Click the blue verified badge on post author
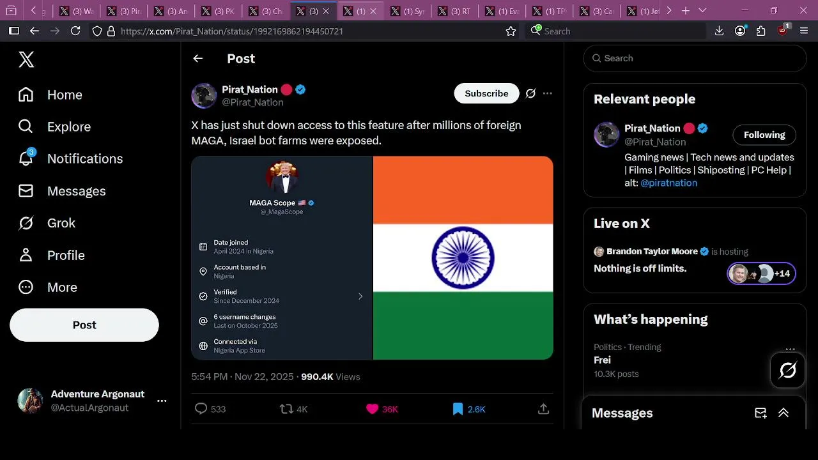 coord(300,89)
